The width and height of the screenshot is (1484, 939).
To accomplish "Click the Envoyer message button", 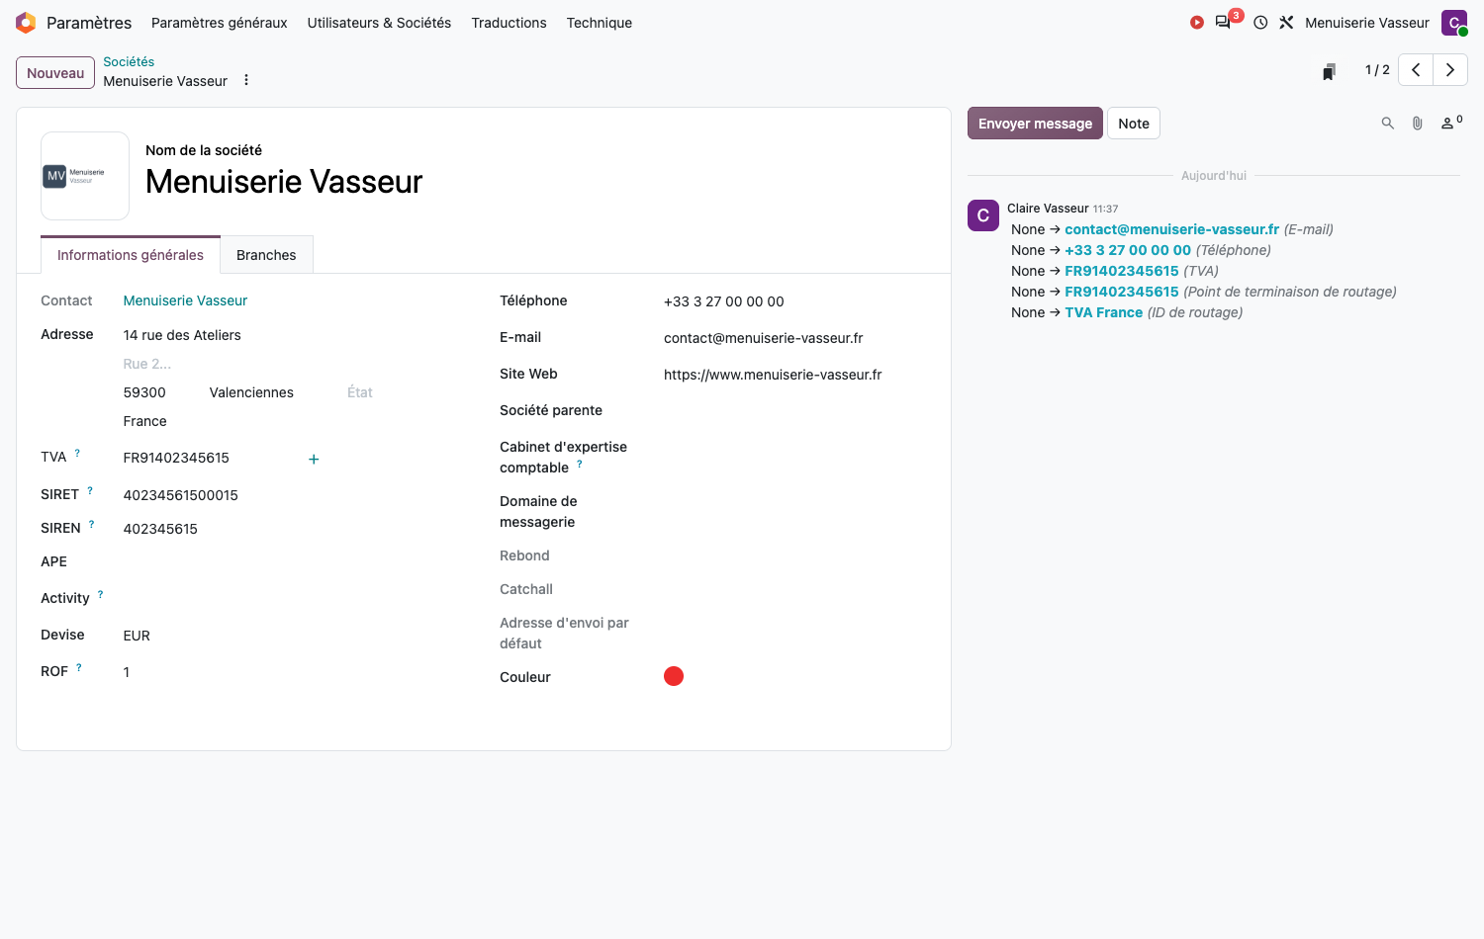I will pos(1035,124).
